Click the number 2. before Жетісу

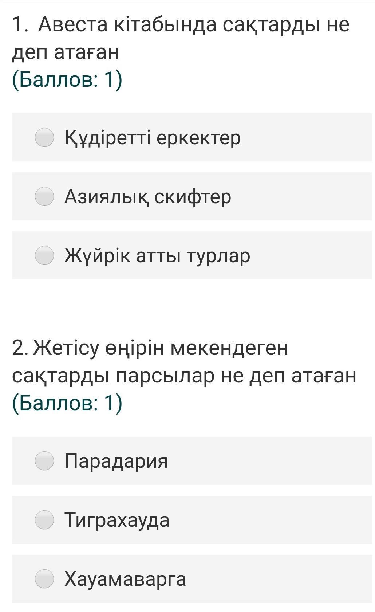coord(20,348)
